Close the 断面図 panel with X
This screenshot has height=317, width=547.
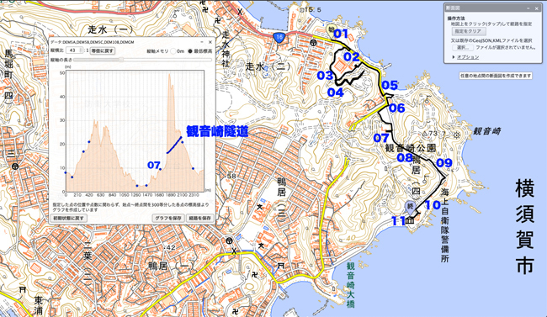[x=537, y=8]
